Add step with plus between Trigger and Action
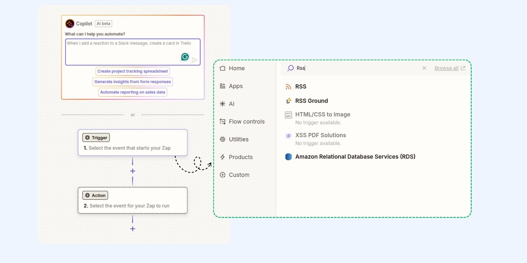This screenshot has width=527, height=263. pyautogui.click(x=133, y=171)
